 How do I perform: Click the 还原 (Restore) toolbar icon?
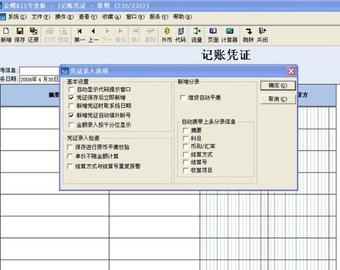click(33, 35)
